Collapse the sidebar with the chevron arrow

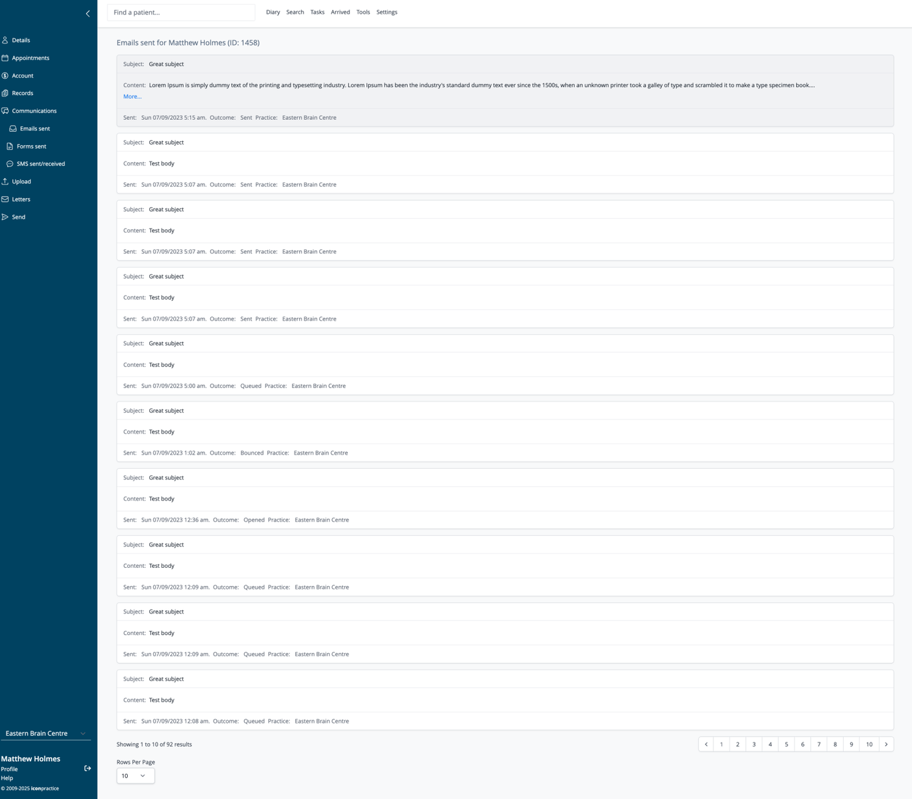(88, 14)
